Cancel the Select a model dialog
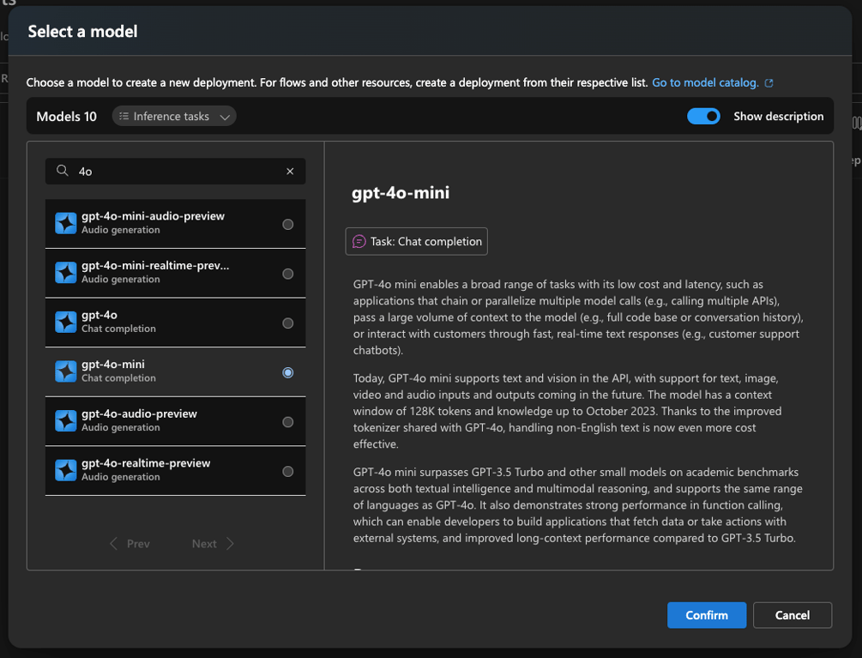This screenshot has width=862, height=658. (792, 615)
